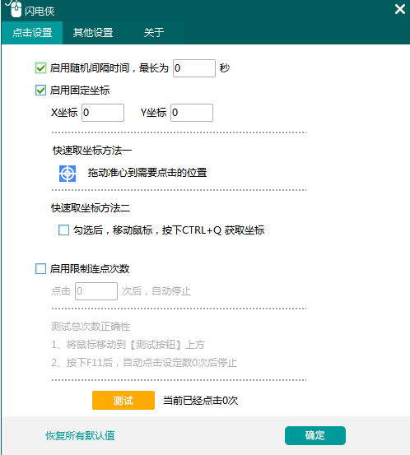Viewport: 410px width, 455px height.
Task: Click the orange 测试 button
Action: [x=123, y=401]
